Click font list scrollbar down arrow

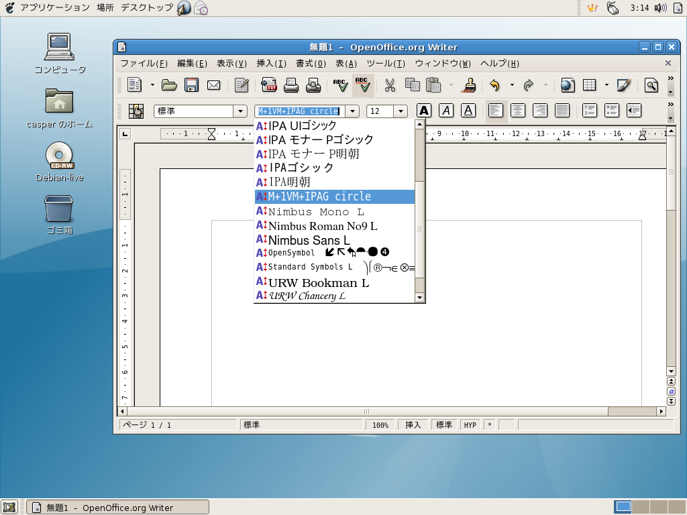(x=419, y=298)
